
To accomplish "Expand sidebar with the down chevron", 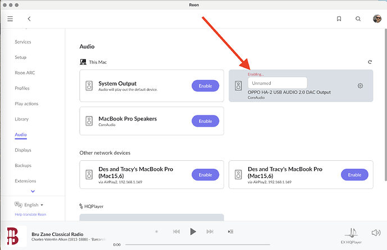I will point(33,191).
